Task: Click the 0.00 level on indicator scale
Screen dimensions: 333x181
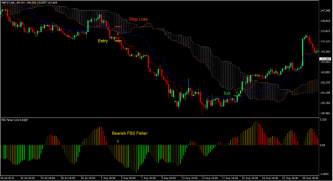Action: point(323,145)
